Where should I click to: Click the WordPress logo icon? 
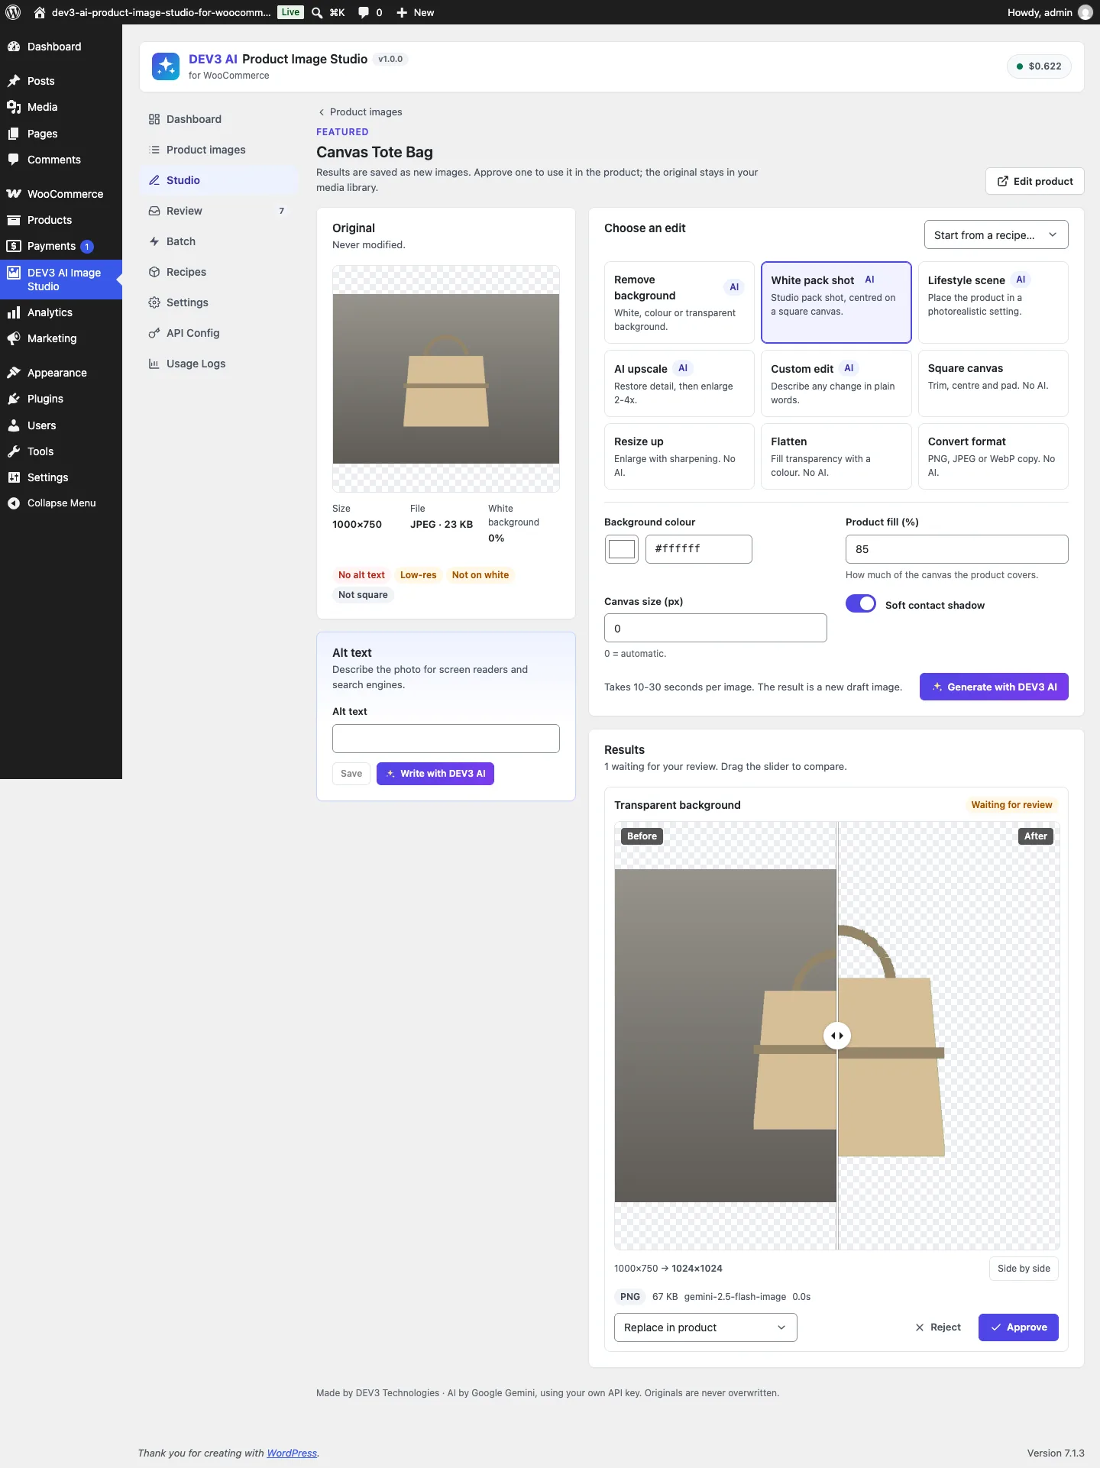click(13, 12)
